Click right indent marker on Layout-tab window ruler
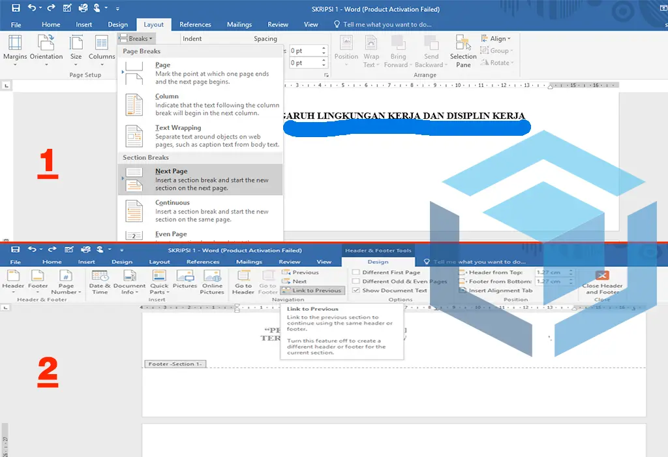Viewport: 668px width, 457px height. pyautogui.click(x=550, y=86)
